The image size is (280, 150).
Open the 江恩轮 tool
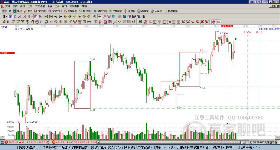[130, 11]
